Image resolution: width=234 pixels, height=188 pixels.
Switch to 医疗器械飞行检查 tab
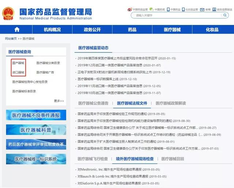pos(93,159)
